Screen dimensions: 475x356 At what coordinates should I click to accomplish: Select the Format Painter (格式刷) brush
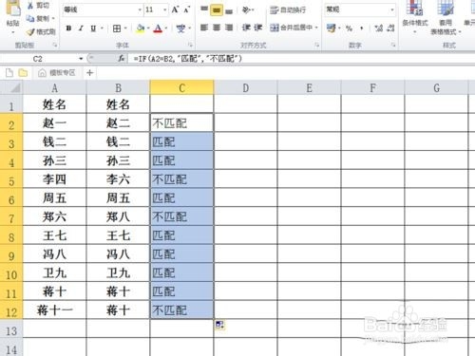point(41,31)
